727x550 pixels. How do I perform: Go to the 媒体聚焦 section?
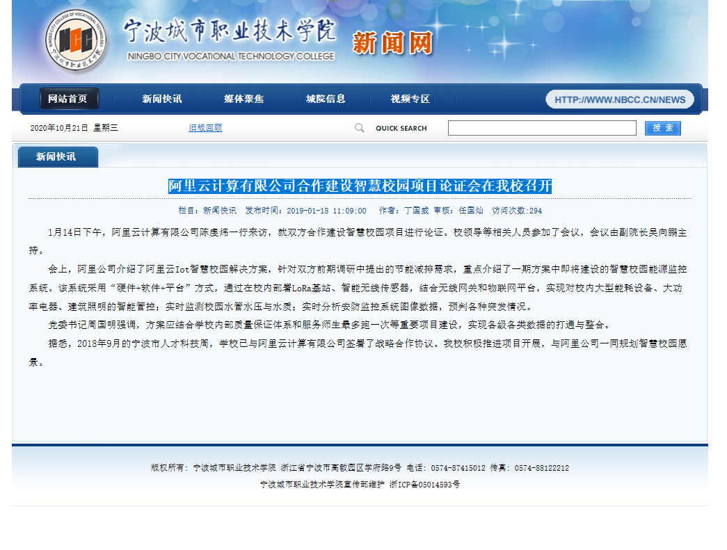(244, 99)
